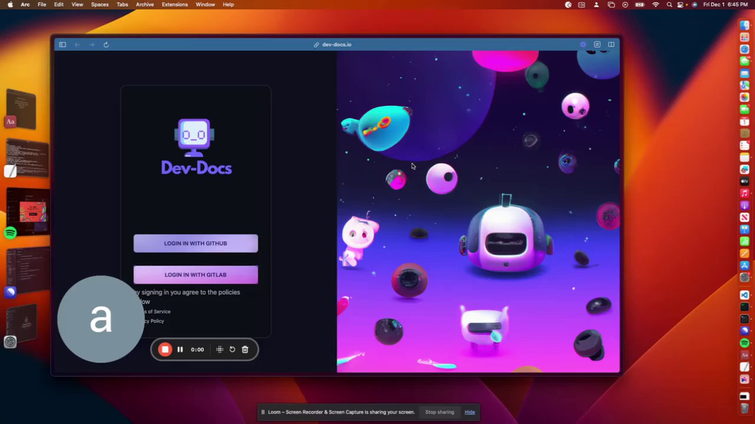Go forward using the right arrow
Viewport: 755px width, 424px height.
click(x=91, y=45)
